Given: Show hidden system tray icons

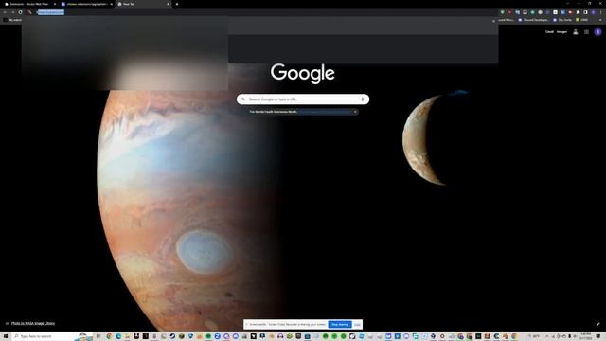Looking at the screenshot, I should (x=547, y=336).
